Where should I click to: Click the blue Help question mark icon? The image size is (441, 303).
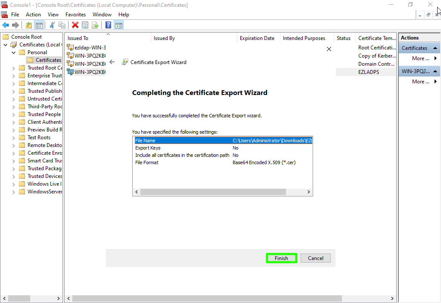(x=109, y=25)
